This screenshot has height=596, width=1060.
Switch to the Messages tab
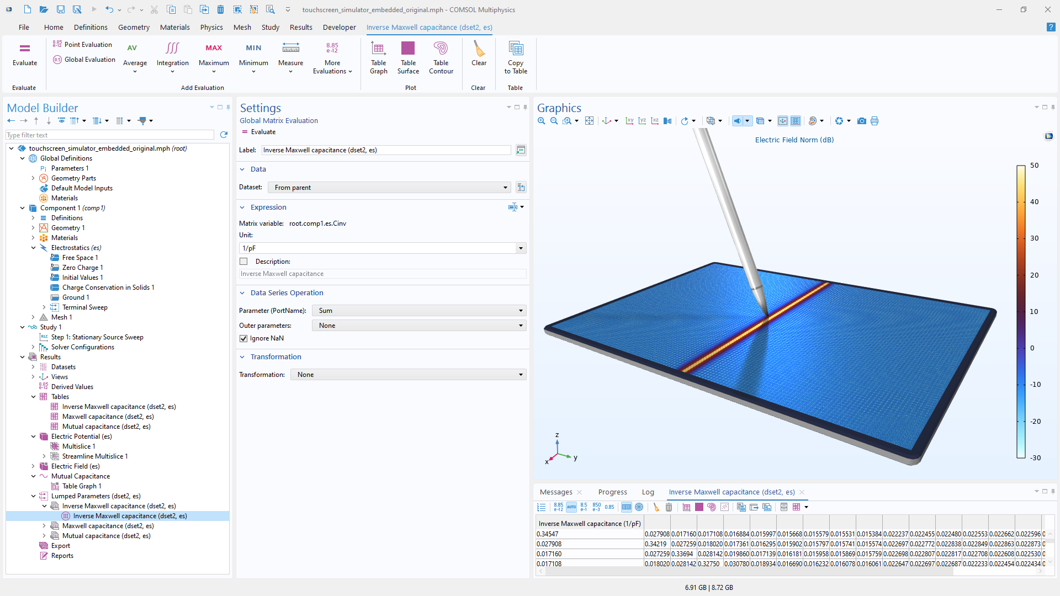coord(555,492)
